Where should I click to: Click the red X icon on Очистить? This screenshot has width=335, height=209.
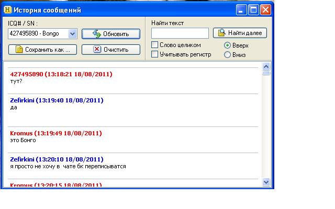coord(97,49)
